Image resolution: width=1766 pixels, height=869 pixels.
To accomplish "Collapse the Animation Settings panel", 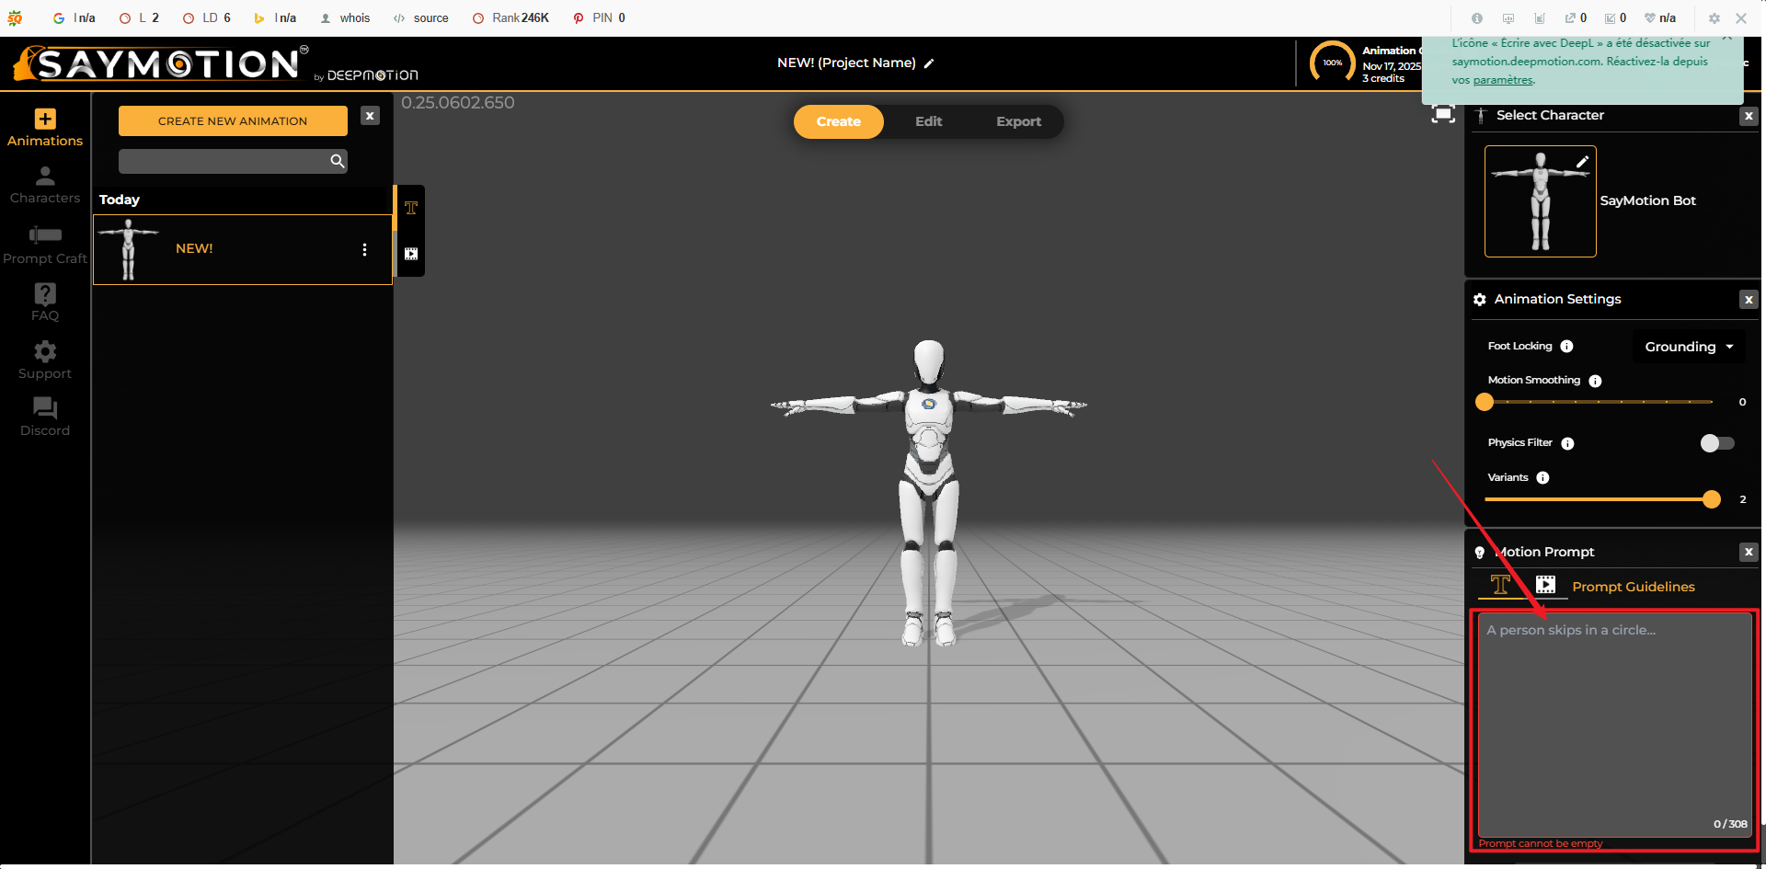I will pos(1748,300).
